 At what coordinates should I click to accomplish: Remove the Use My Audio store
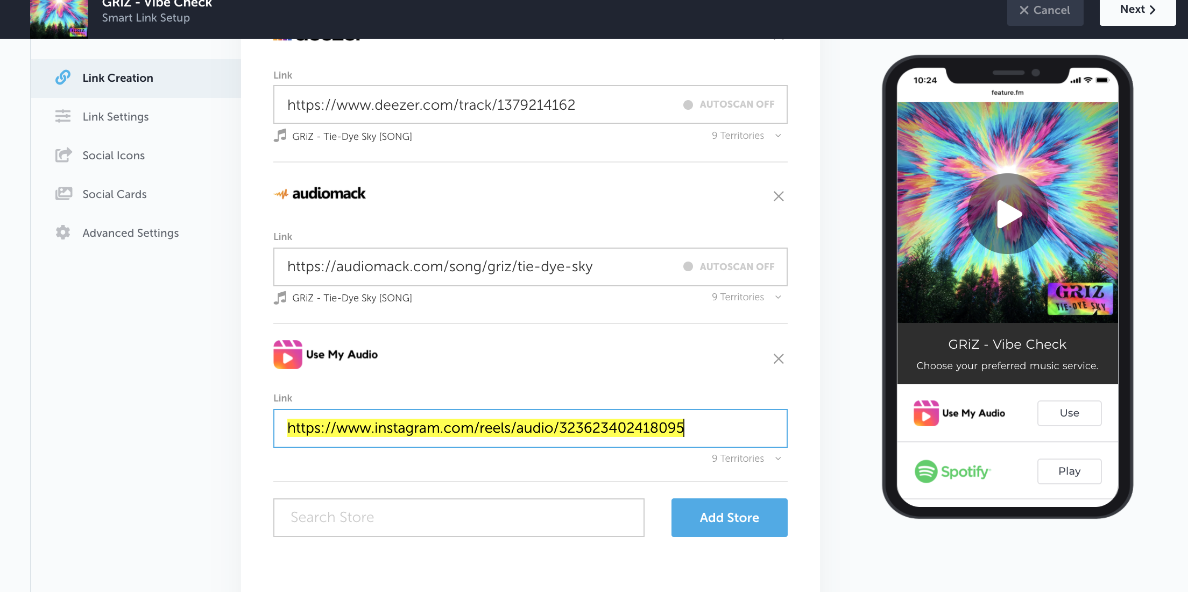coord(779,359)
